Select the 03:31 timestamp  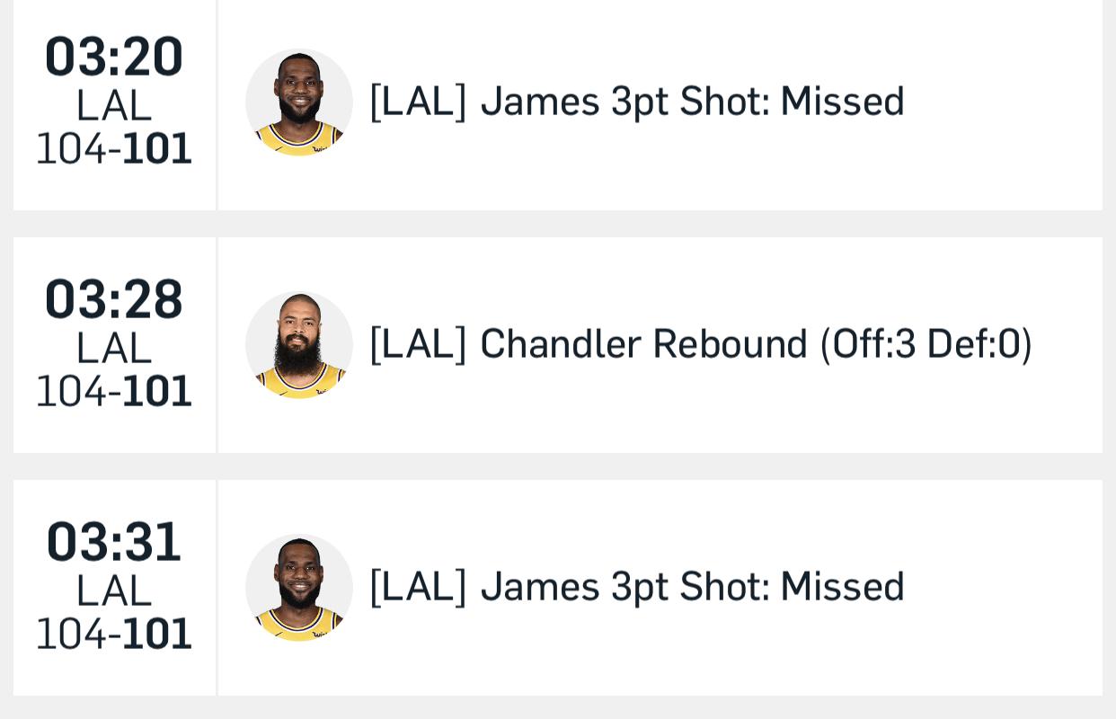[114, 542]
